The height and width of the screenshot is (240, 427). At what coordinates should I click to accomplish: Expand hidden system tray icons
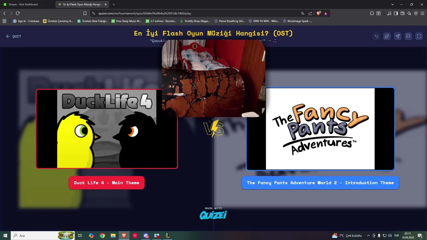[x=368, y=236]
